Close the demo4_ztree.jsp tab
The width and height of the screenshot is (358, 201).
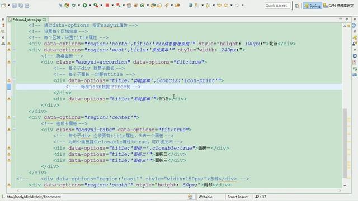click(45, 20)
